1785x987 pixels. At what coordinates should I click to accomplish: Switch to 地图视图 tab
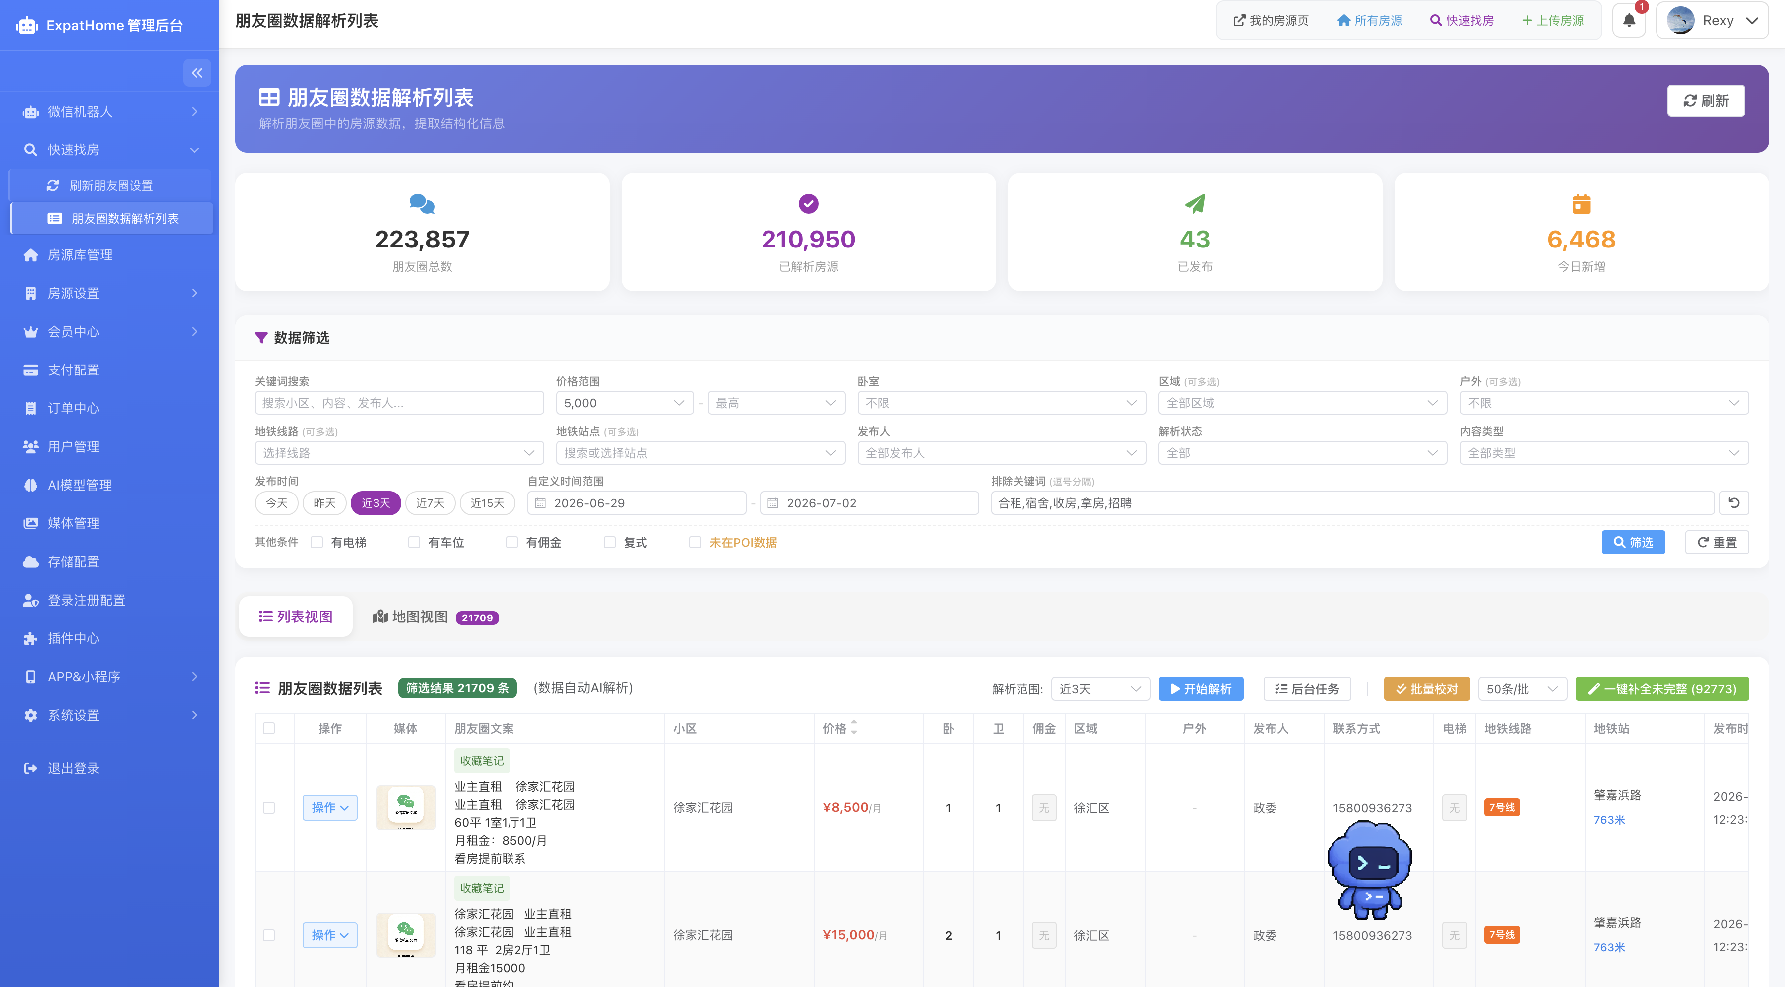click(435, 617)
